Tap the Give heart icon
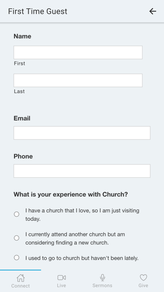This screenshot has width=164, height=292. (143, 278)
